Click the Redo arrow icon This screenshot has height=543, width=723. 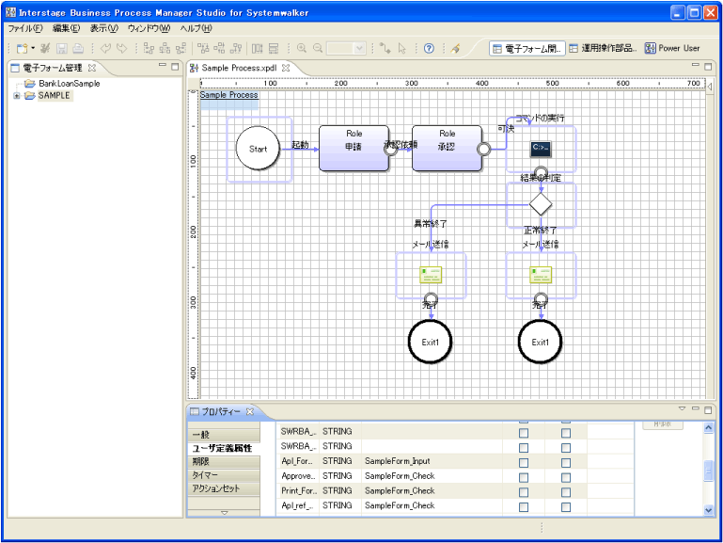(121, 48)
